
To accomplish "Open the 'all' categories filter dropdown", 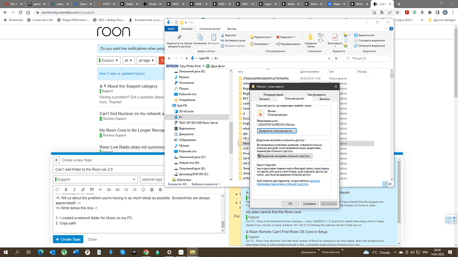I will point(128,60).
